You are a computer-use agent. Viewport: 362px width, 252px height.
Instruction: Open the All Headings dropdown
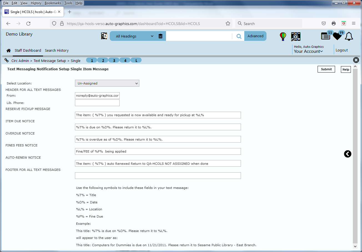[135, 36]
